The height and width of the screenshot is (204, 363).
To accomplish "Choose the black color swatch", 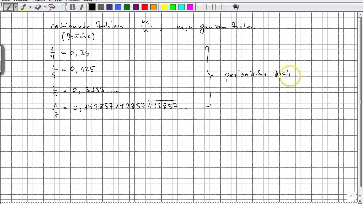I will (92, 7).
